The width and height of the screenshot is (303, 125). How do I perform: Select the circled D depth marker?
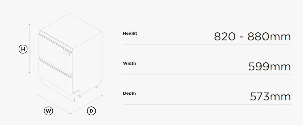91,111
